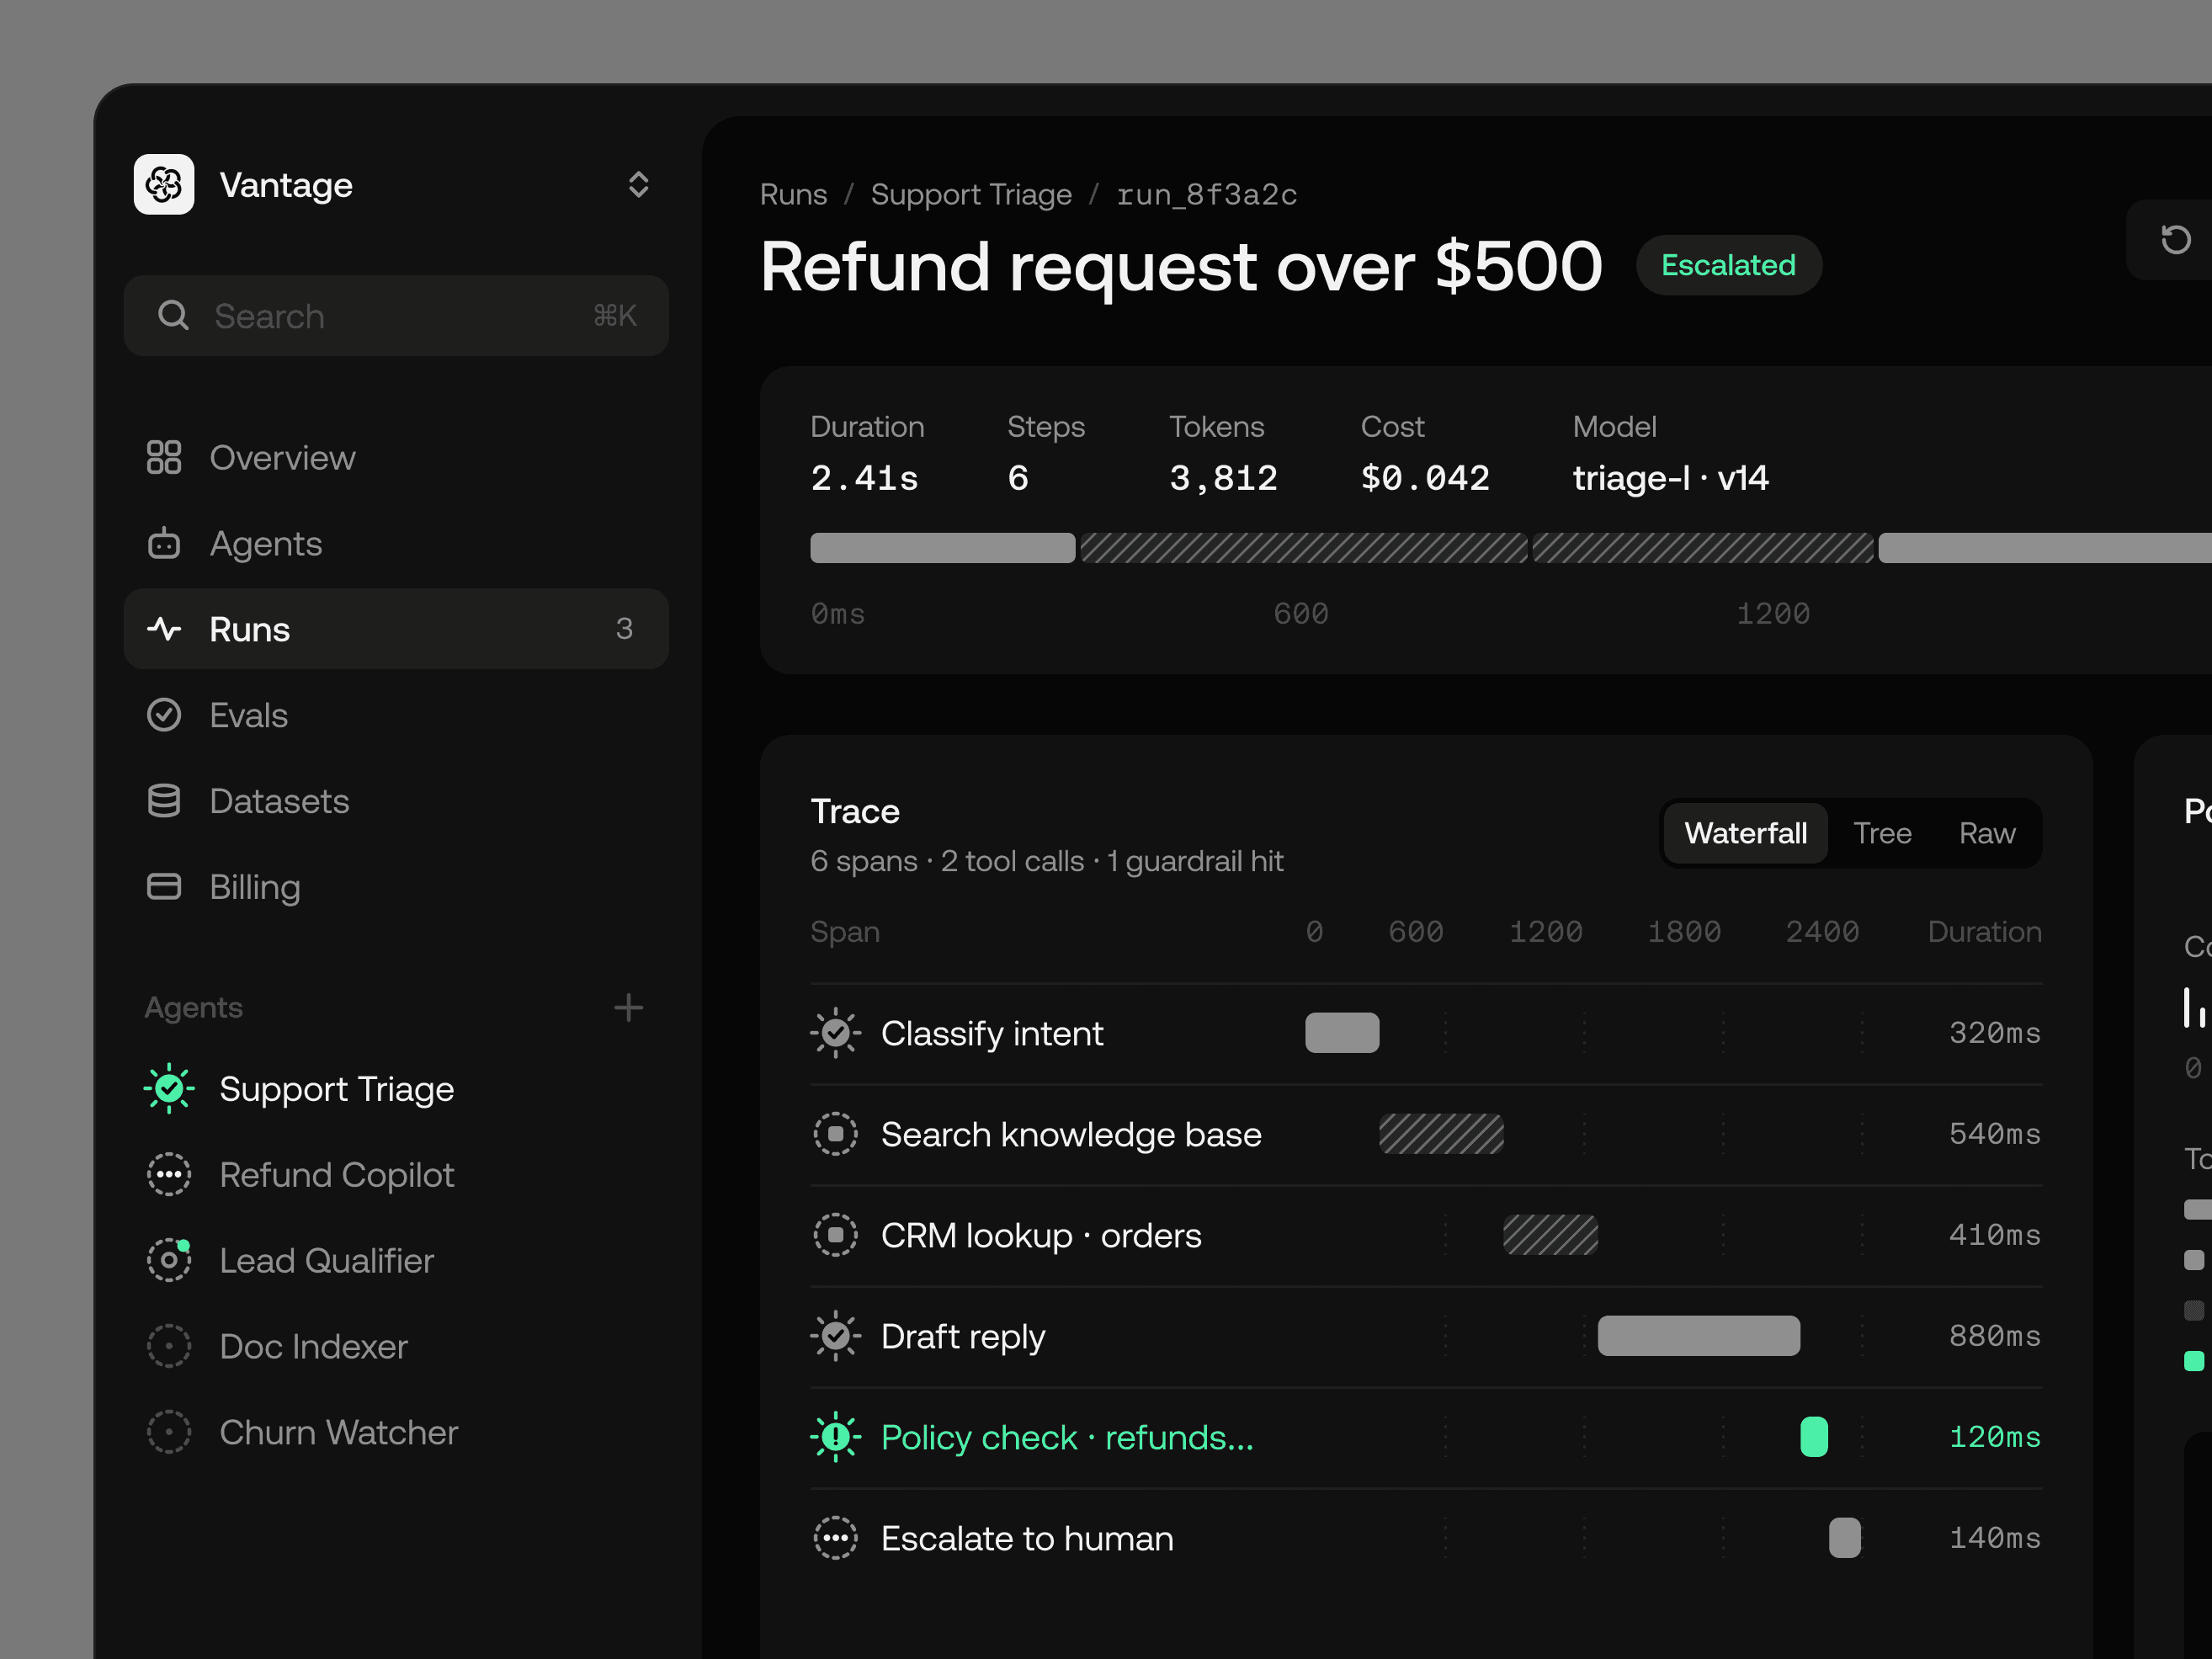Click the Tokens value 3,812
This screenshot has height=1659, width=2212.
tap(1223, 478)
